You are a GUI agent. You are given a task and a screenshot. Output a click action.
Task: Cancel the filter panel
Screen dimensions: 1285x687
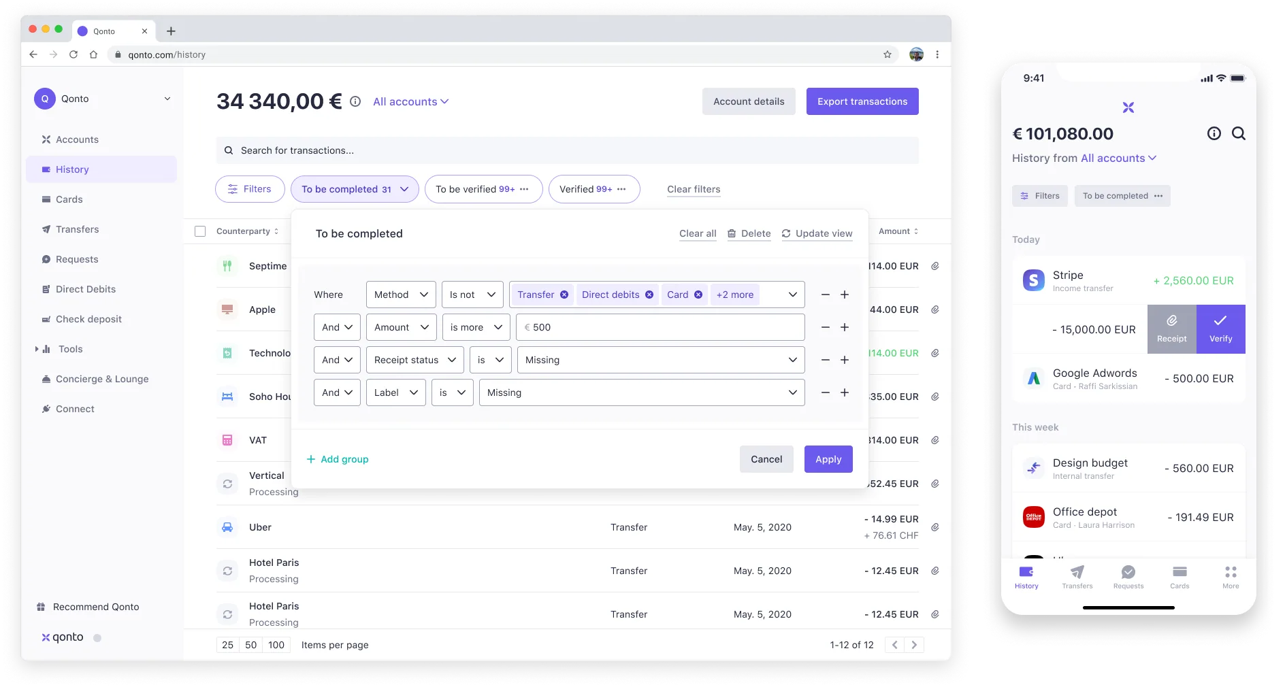click(766, 459)
